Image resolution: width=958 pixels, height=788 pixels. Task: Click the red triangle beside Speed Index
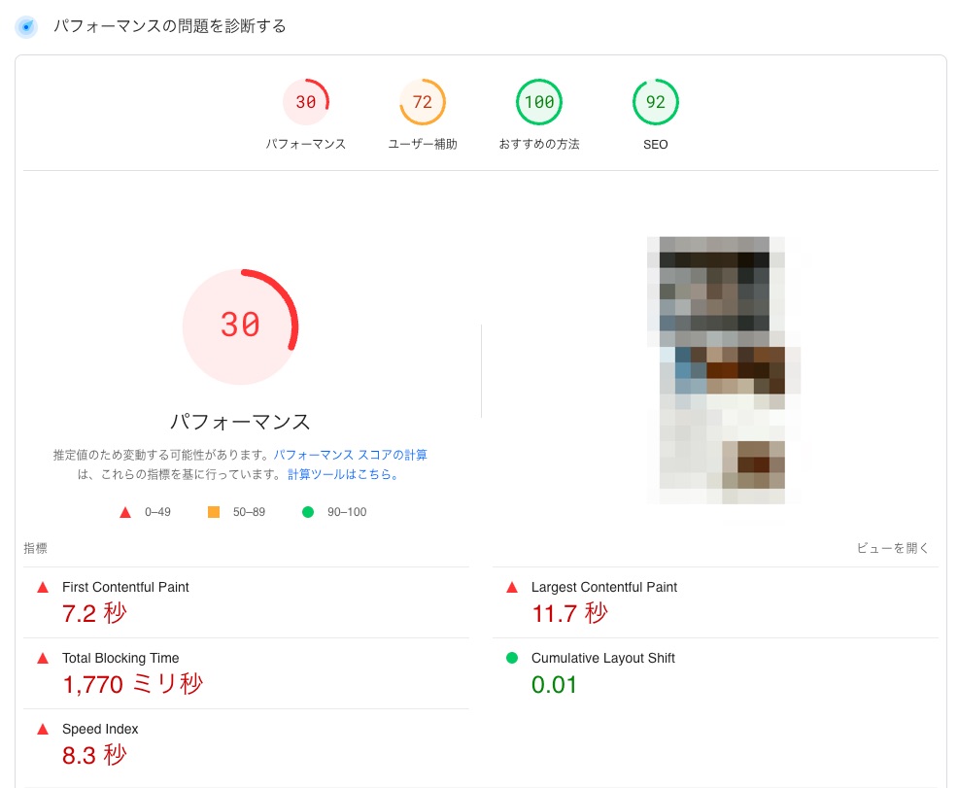[43, 730]
